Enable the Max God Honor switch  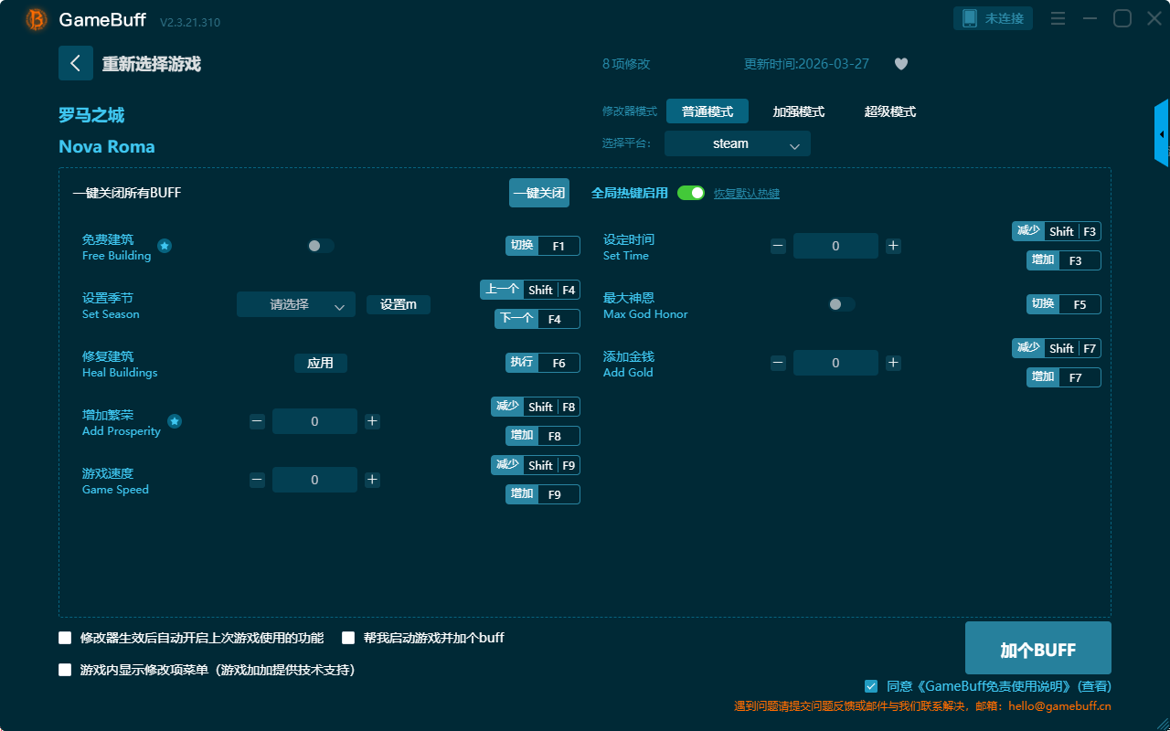point(842,304)
